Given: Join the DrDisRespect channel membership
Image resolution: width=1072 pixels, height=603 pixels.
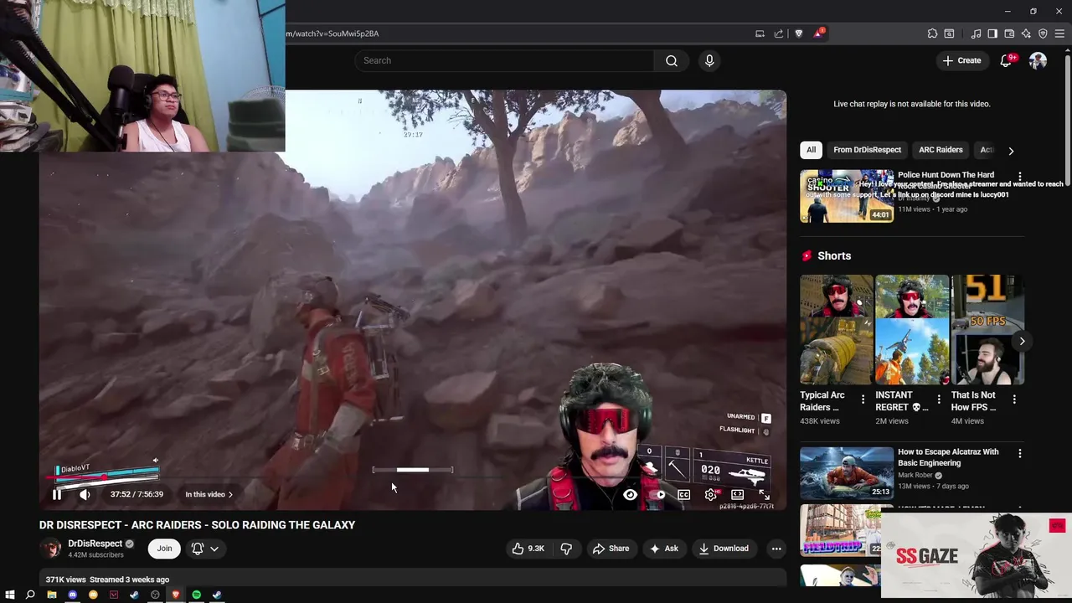Looking at the screenshot, I should pyautogui.click(x=164, y=549).
